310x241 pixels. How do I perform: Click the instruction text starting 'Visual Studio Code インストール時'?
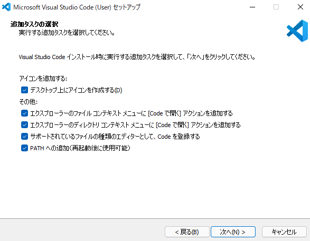(137, 57)
